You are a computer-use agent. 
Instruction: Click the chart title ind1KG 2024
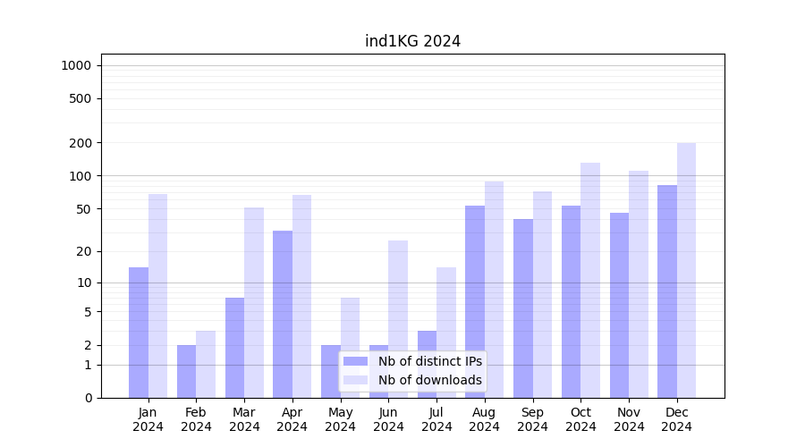[x=412, y=41]
